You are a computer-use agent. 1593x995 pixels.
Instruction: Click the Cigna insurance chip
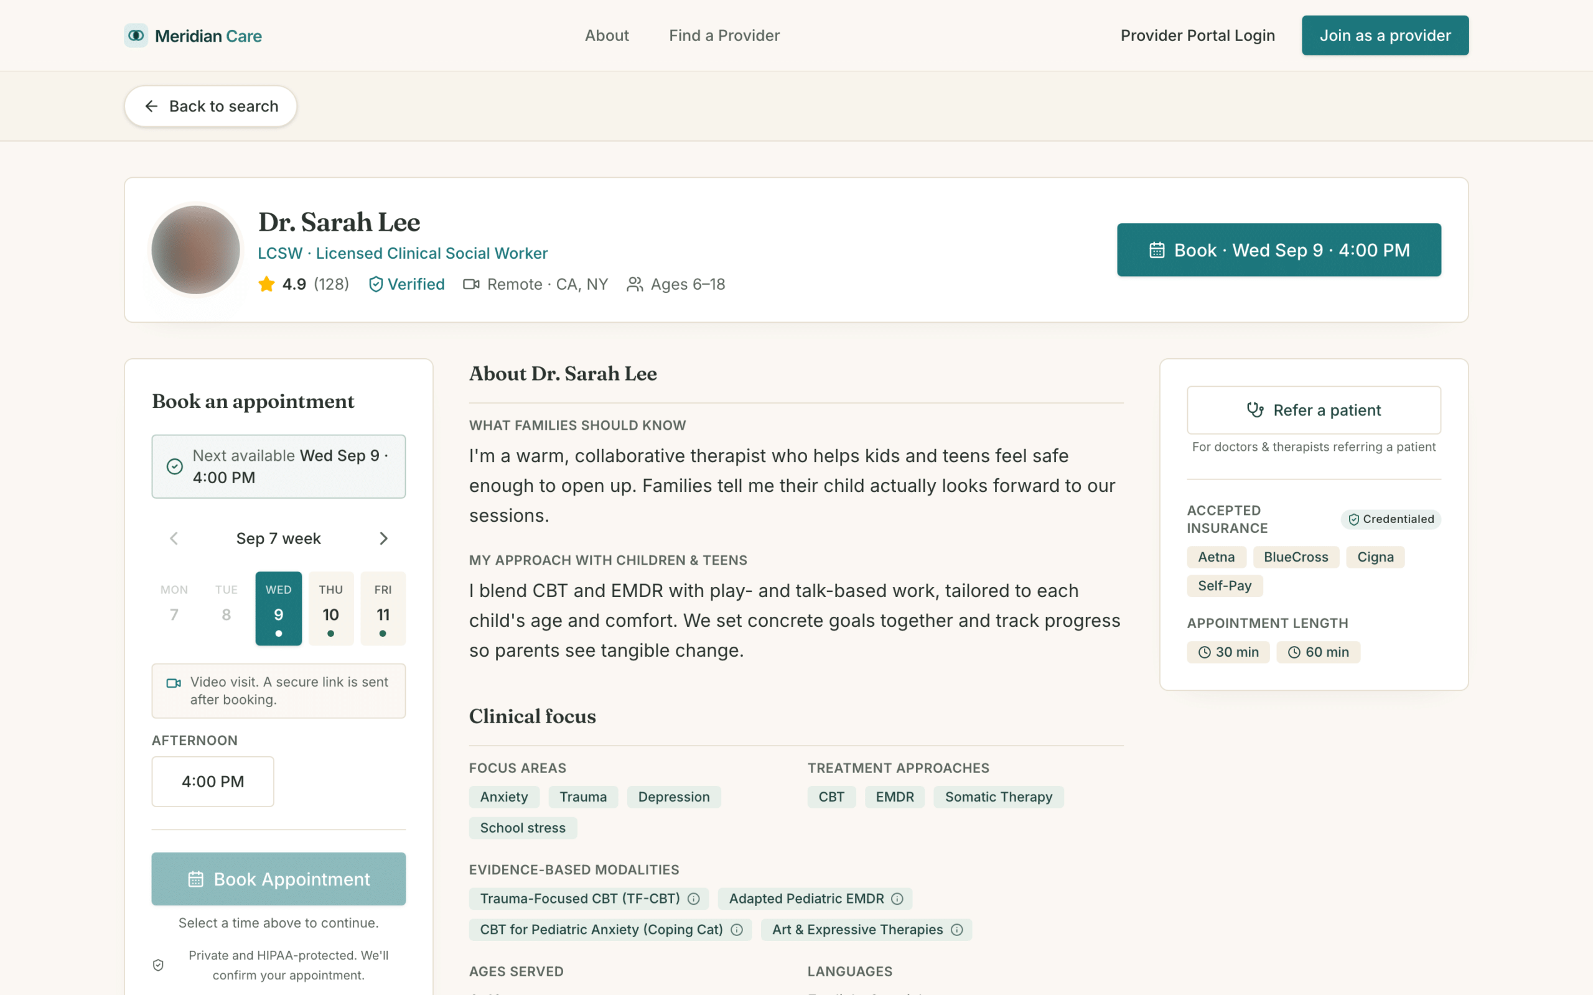coord(1375,557)
